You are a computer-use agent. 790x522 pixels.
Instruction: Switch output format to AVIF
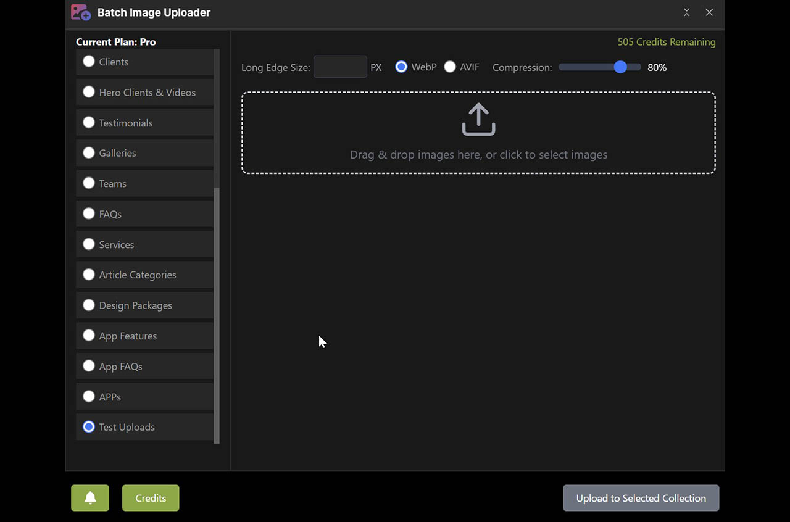click(450, 67)
